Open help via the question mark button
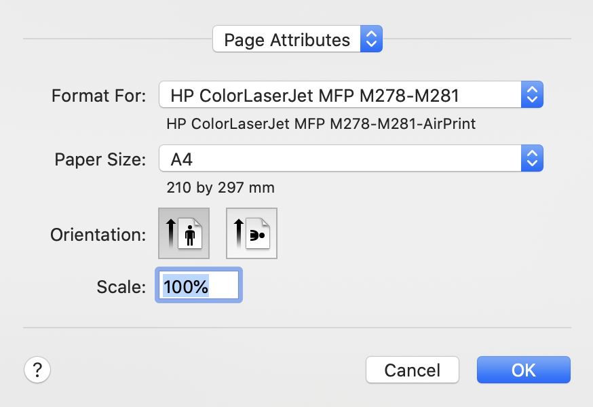 point(37,370)
